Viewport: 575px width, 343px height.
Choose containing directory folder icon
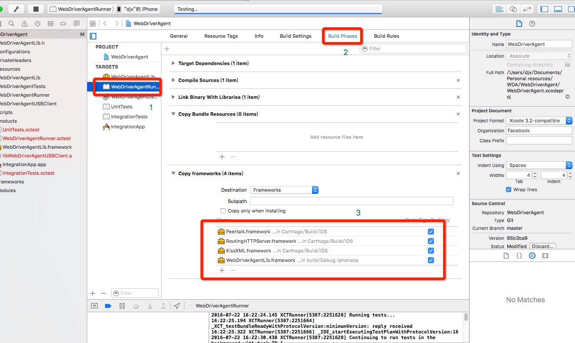pos(568,65)
